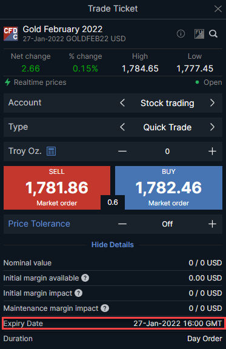Select next order type after Quick Trade

coord(212,127)
